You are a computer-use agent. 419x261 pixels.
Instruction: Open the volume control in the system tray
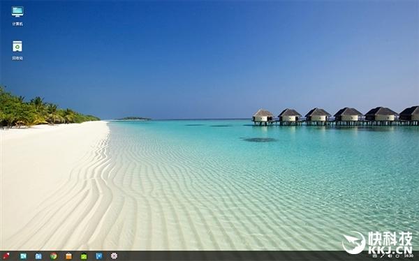click(x=390, y=256)
